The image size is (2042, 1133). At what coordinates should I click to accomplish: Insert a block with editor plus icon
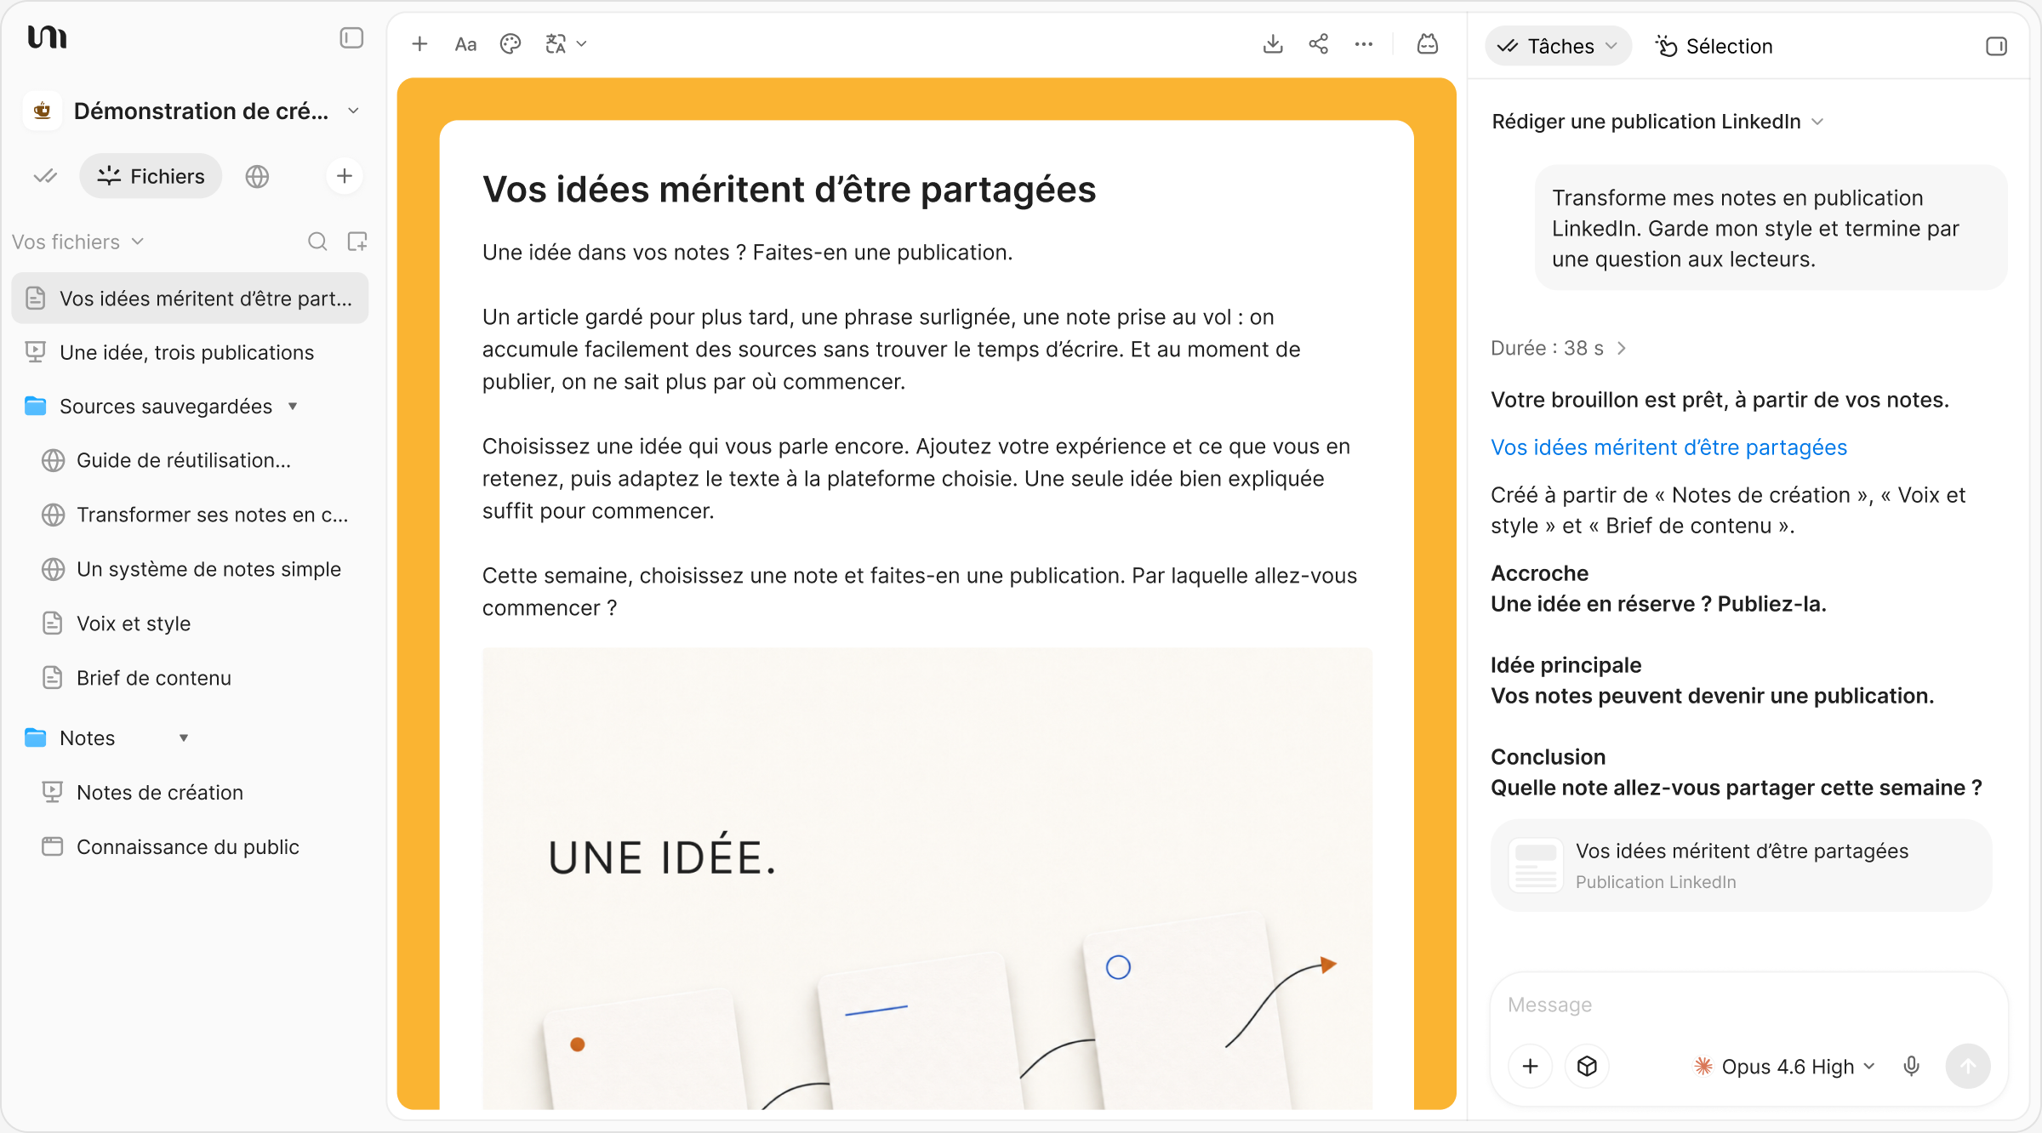[x=419, y=44]
